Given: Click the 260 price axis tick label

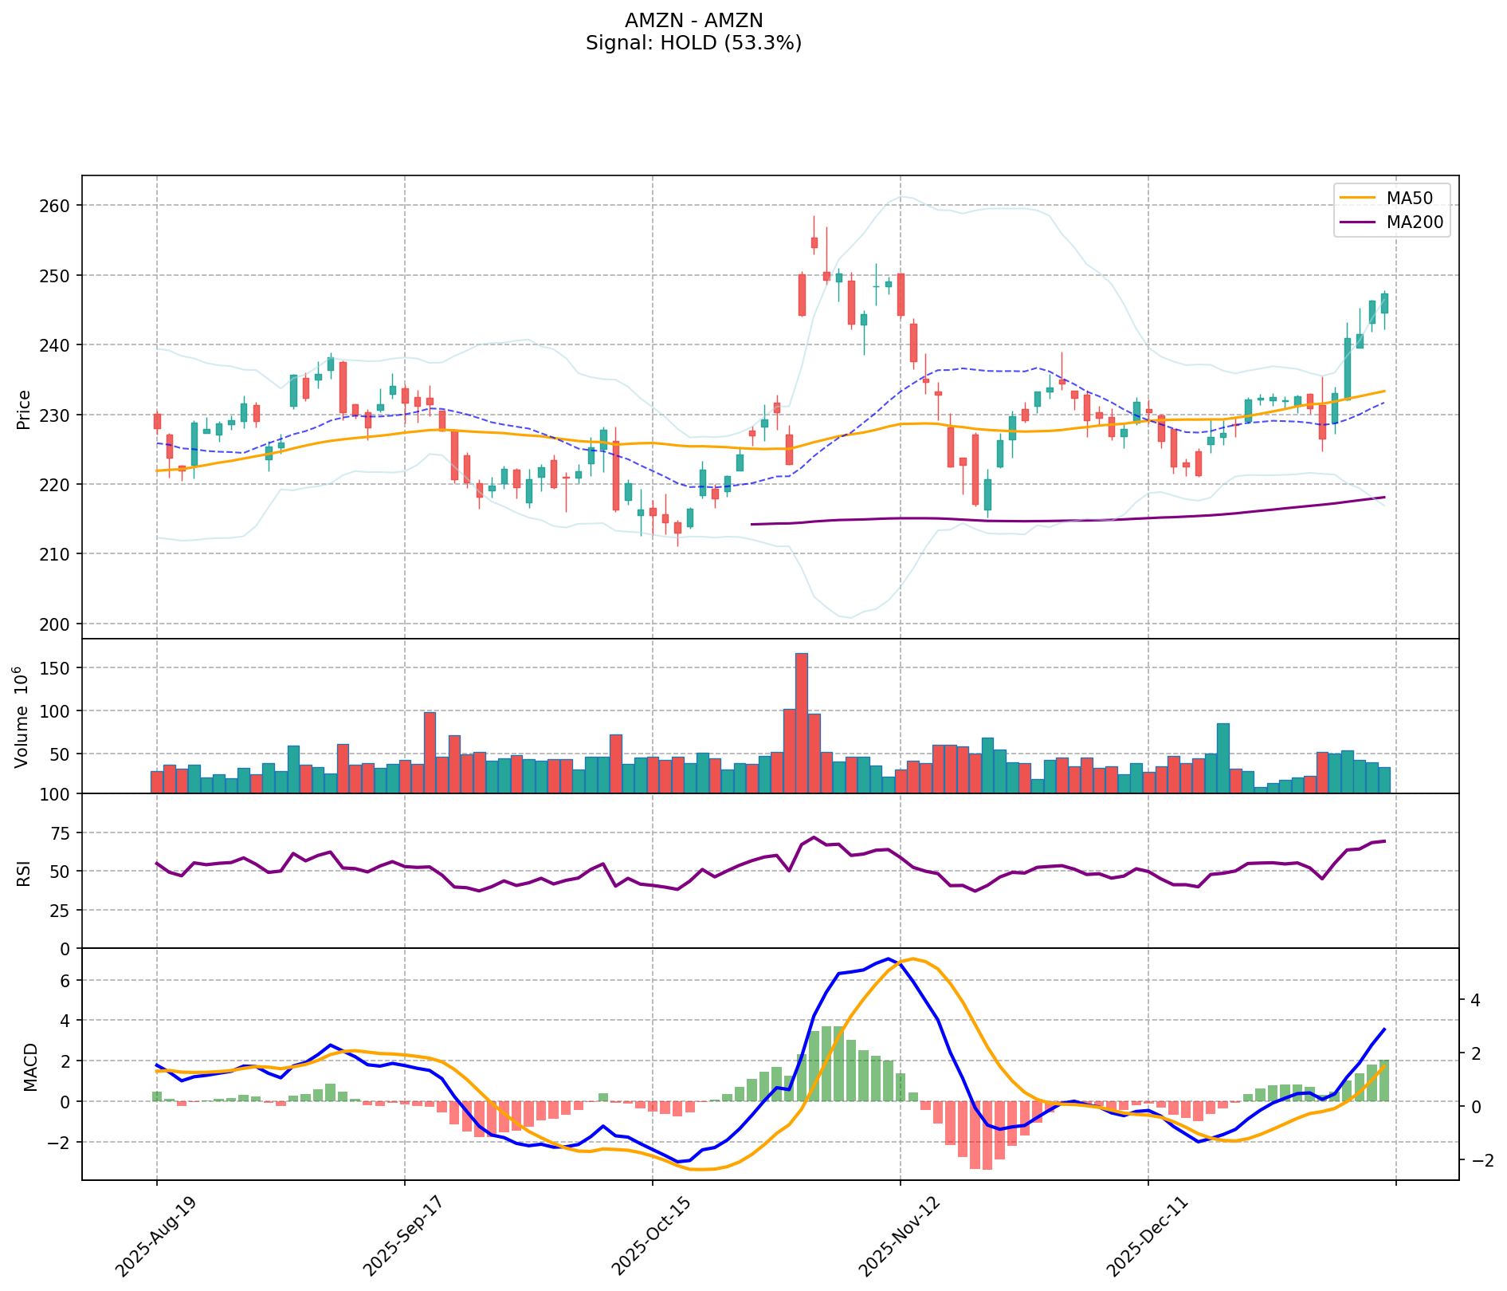Looking at the screenshot, I should coord(54,206).
